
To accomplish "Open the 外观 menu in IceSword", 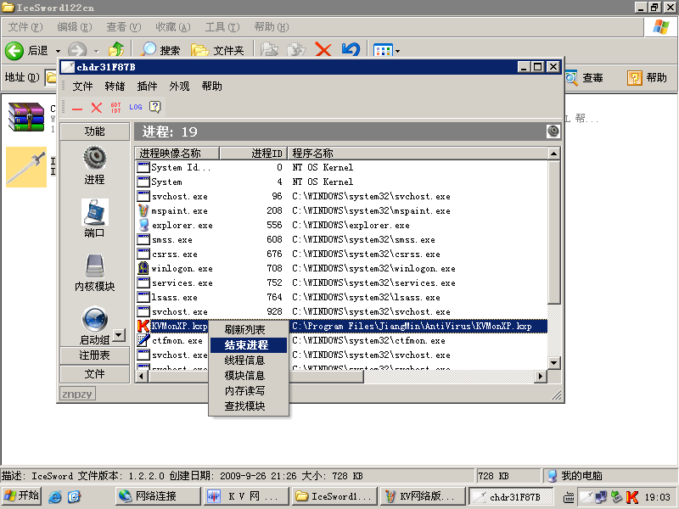I will (x=179, y=87).
